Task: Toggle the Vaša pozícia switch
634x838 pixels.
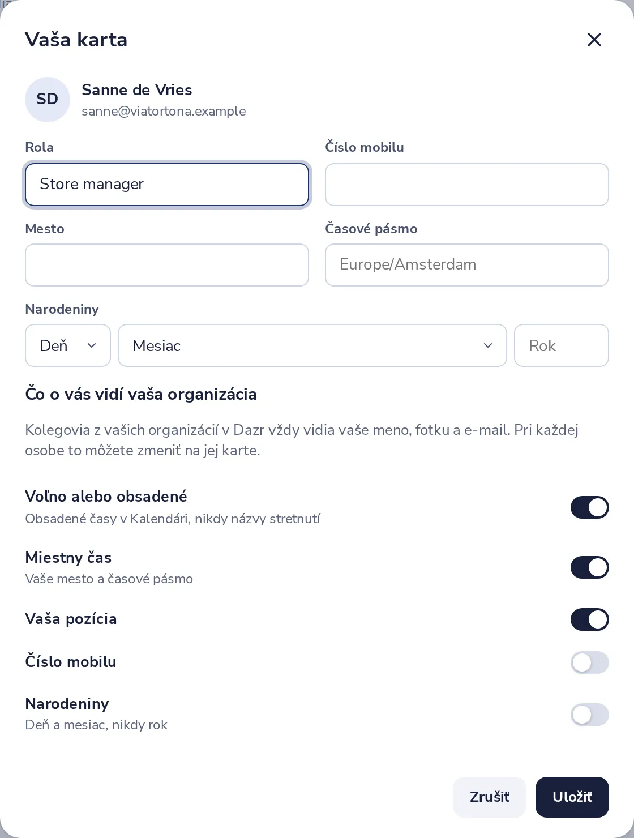Action: click(589, 619)
